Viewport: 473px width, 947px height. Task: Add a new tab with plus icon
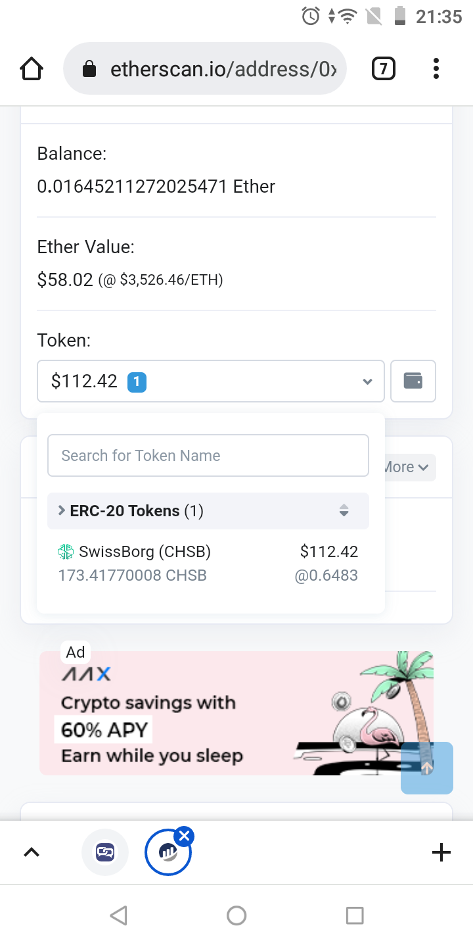pos(441,852)
